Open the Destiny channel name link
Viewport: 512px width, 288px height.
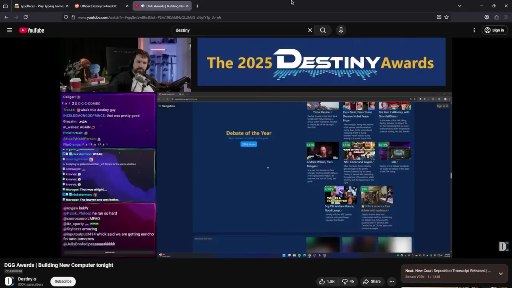(25, 279)
